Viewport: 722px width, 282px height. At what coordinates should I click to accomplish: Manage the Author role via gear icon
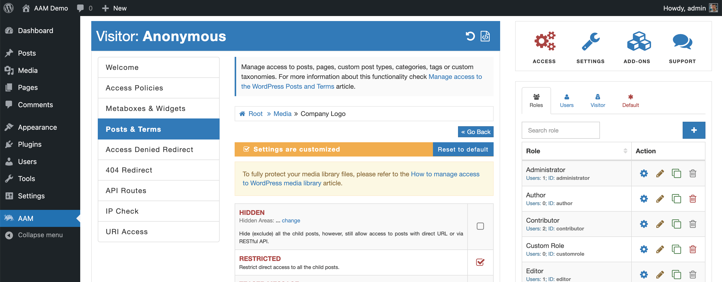tap(644, 199)
